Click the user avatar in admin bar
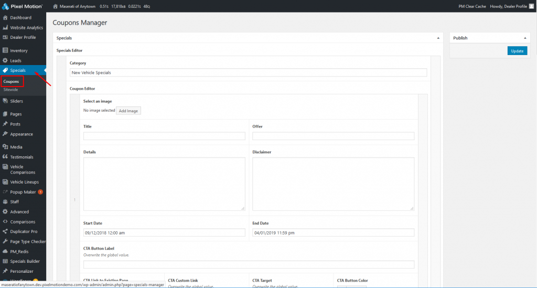 click(531, 6)
